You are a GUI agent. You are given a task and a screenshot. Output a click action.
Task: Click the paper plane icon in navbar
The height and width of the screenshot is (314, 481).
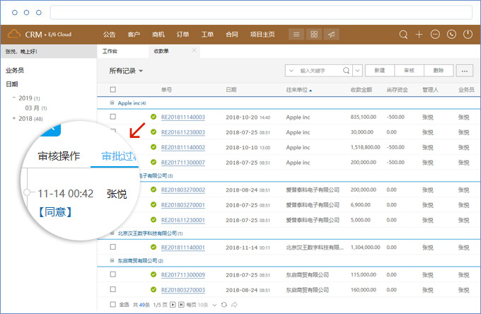331,34
